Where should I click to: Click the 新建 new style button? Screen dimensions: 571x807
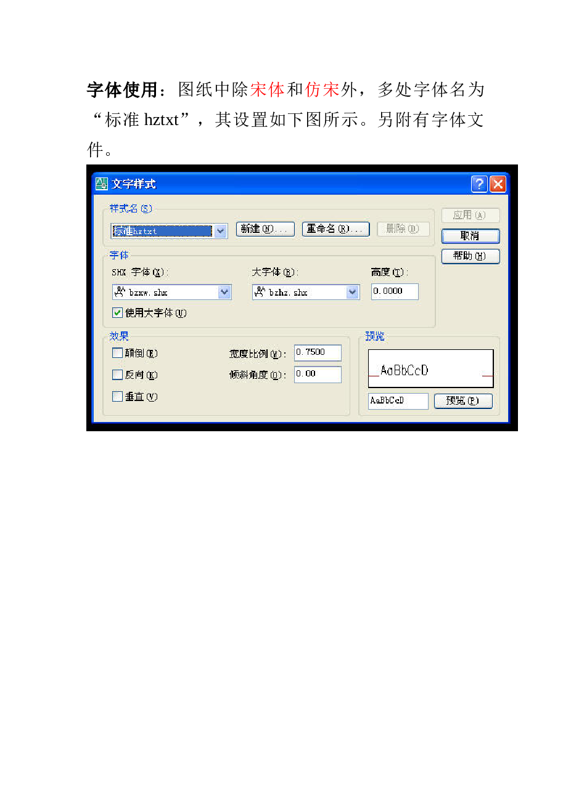[x=265, y=229]
